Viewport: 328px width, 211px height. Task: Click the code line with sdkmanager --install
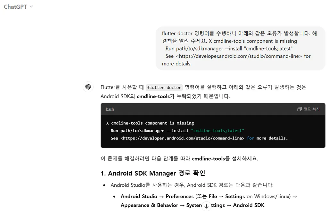(177, 131)
